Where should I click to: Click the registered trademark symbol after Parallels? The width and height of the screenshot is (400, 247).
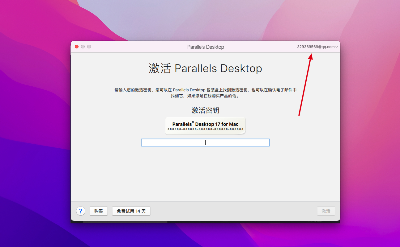coord(193,122)
